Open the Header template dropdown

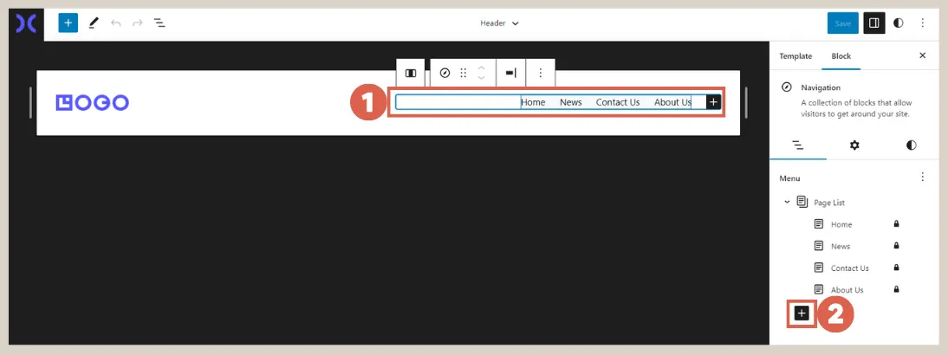coord(499,23)
